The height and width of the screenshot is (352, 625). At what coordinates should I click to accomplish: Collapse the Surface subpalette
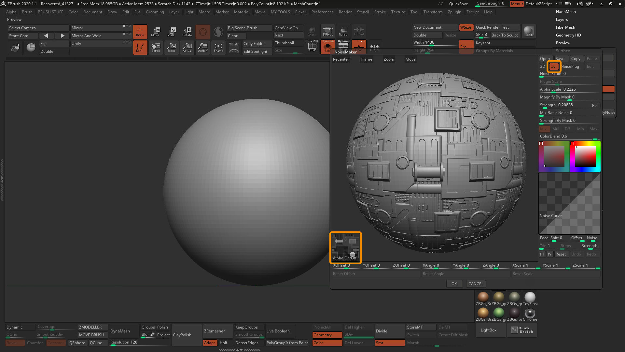point(563,51)
